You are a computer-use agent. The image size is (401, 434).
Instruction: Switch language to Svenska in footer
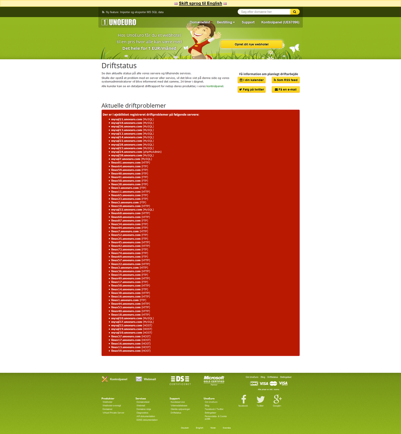coord(227,428)
